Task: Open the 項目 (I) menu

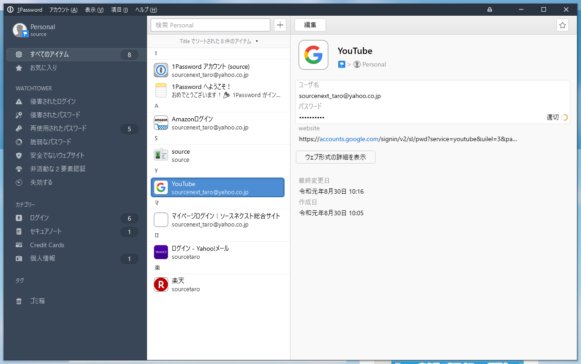Action: click(119, 9)
